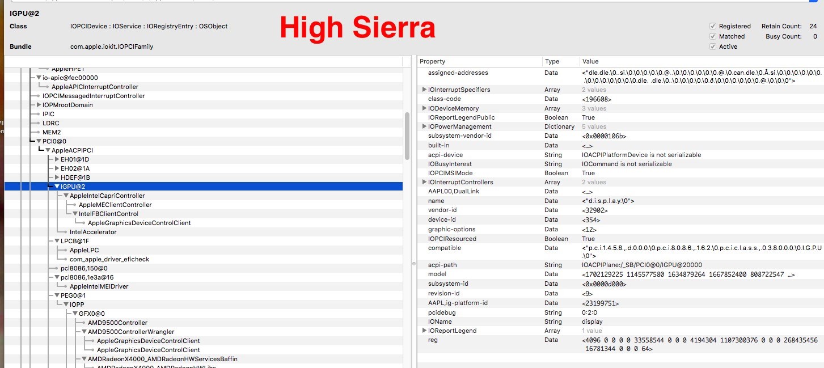Viewport: 824px width, 368px height.
Task: Select AppleIntelMEIDriver entry
Action: [x=99, y=286]
